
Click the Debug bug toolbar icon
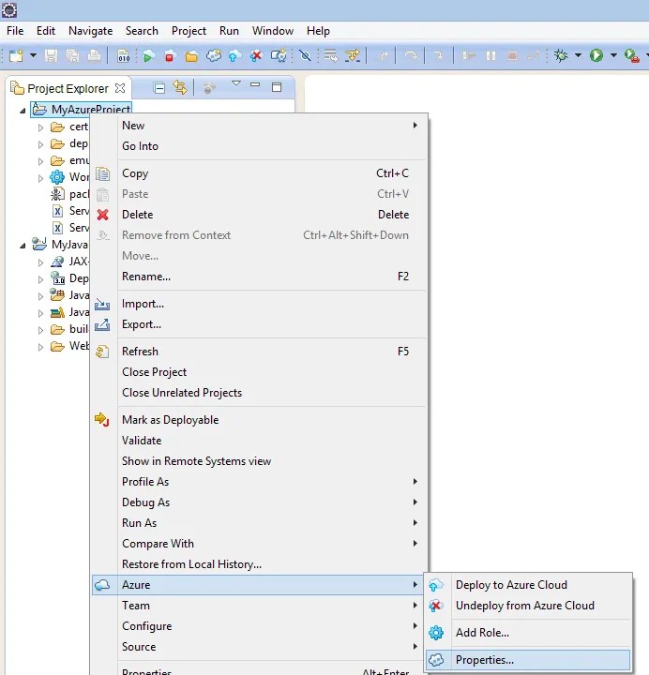561,55
